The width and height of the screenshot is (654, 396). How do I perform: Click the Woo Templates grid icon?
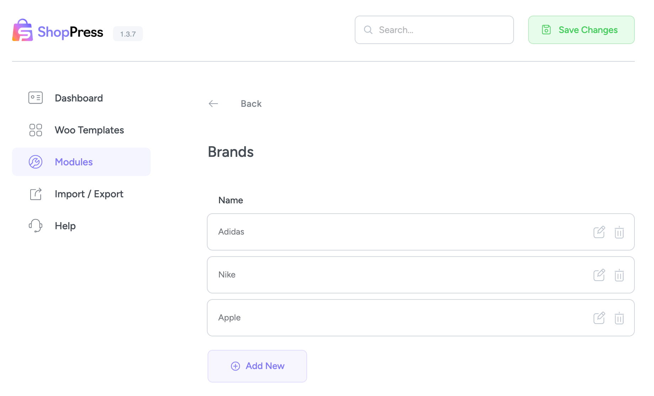click(35, 130)
